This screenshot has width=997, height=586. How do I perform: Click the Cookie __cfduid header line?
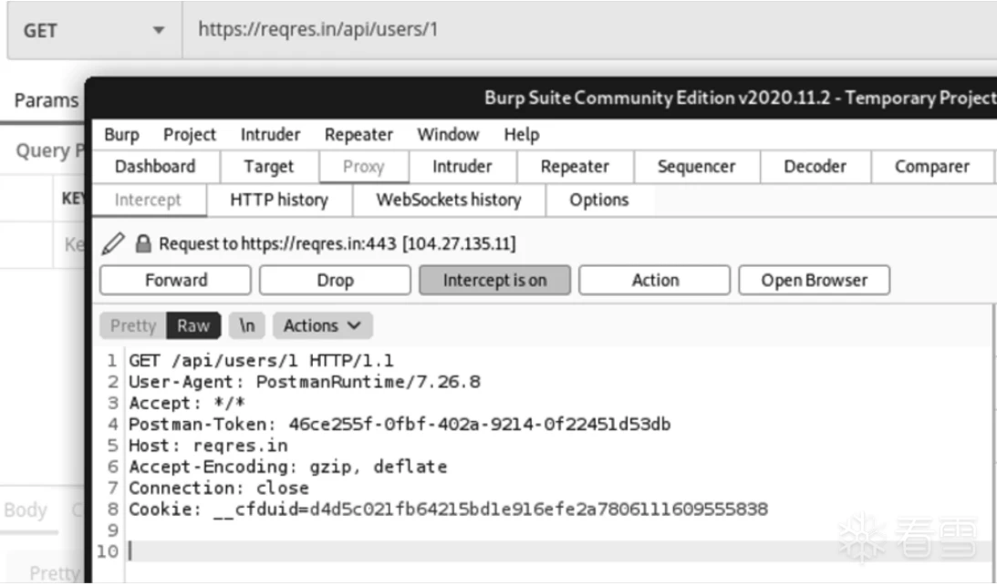[x=448, y=509]
